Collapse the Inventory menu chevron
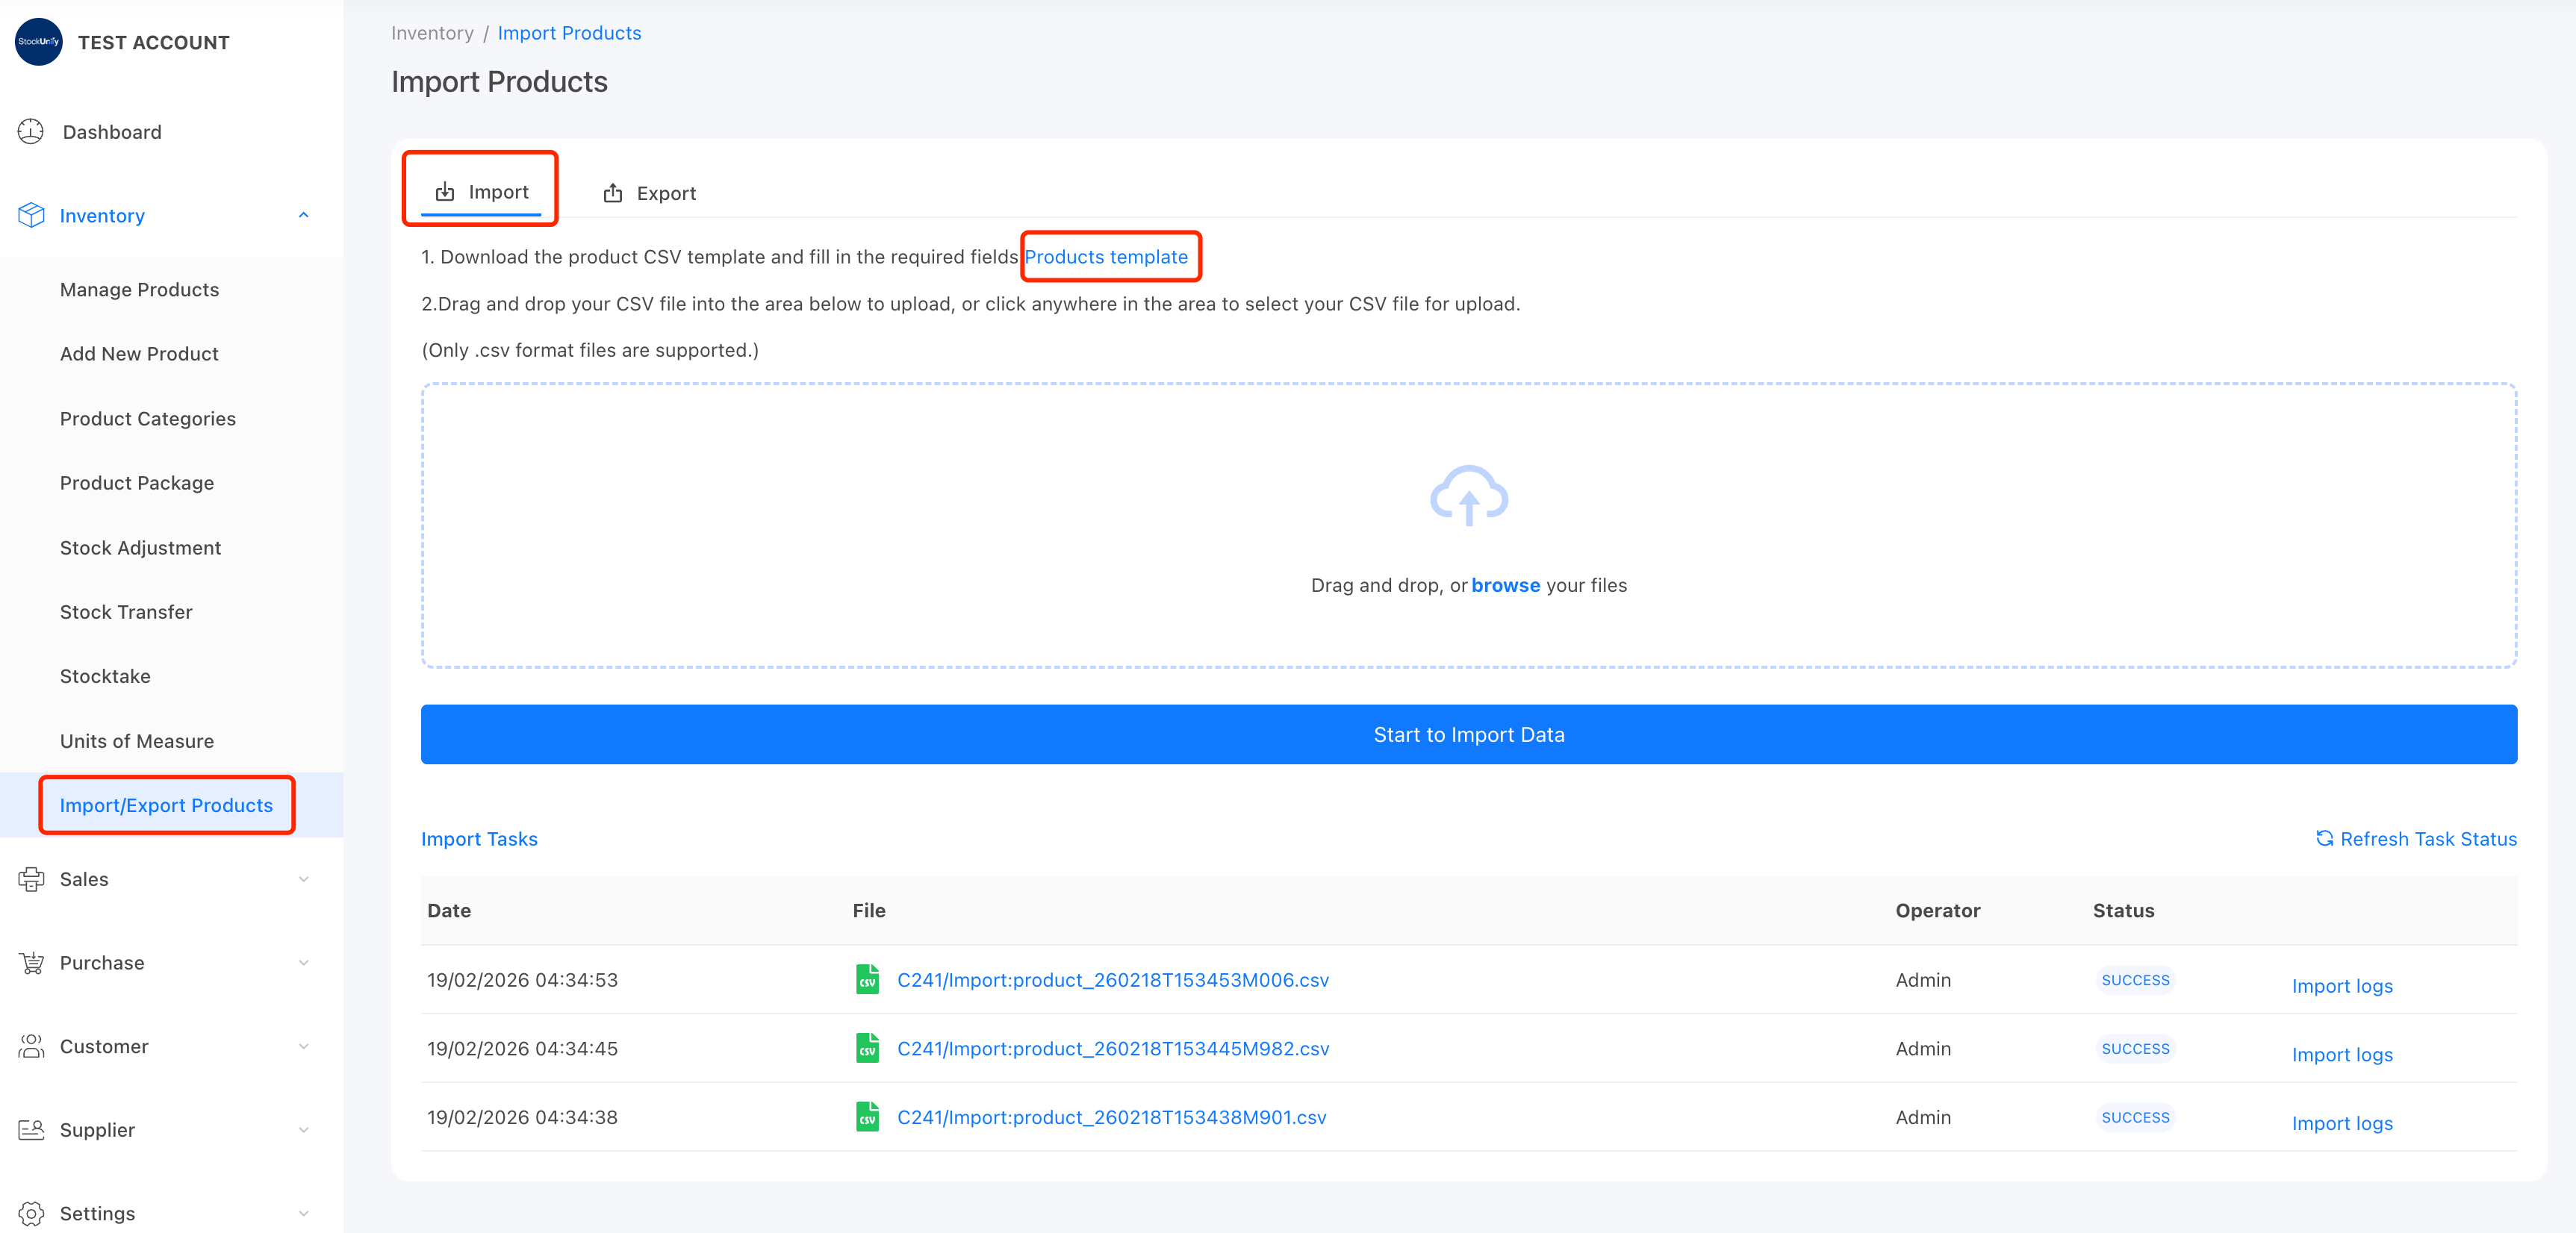 [x=303, y=215]
